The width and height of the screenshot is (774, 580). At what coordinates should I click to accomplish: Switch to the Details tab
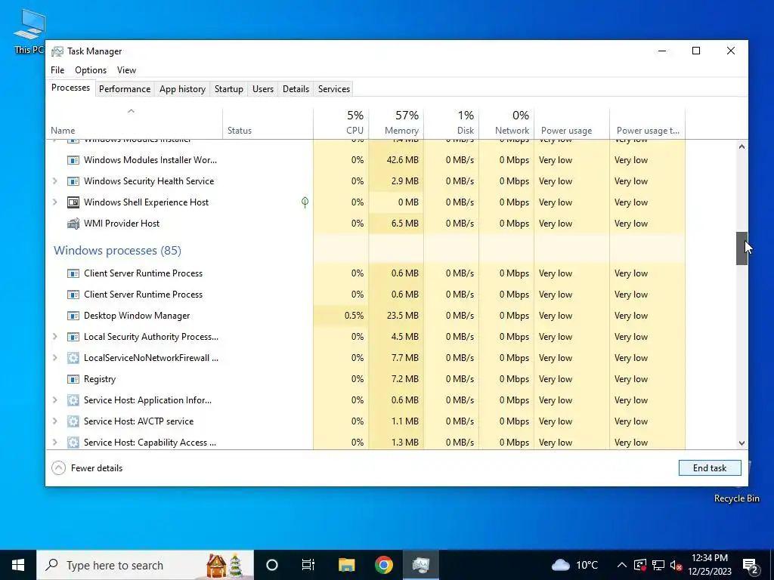click(296, 89)
